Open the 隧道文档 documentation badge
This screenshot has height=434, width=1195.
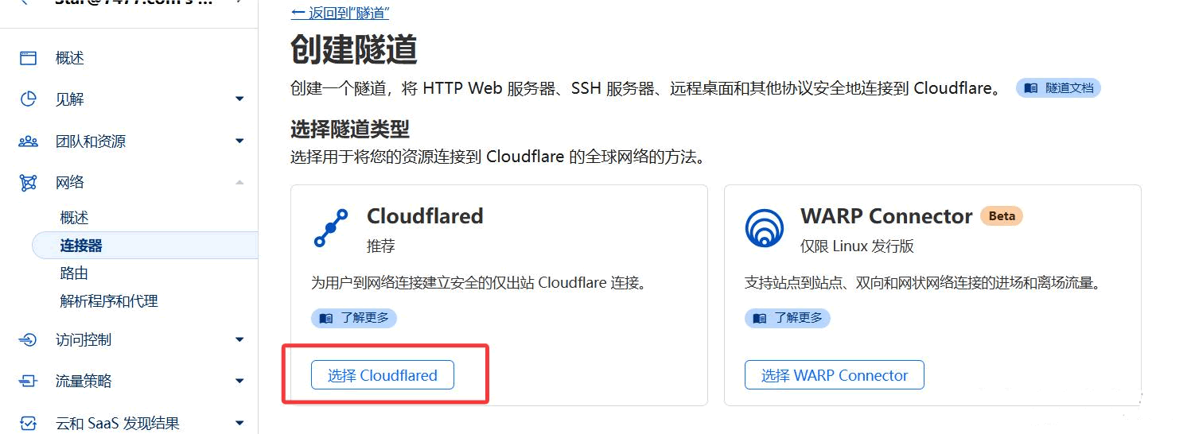click(x=1058, y=88)
